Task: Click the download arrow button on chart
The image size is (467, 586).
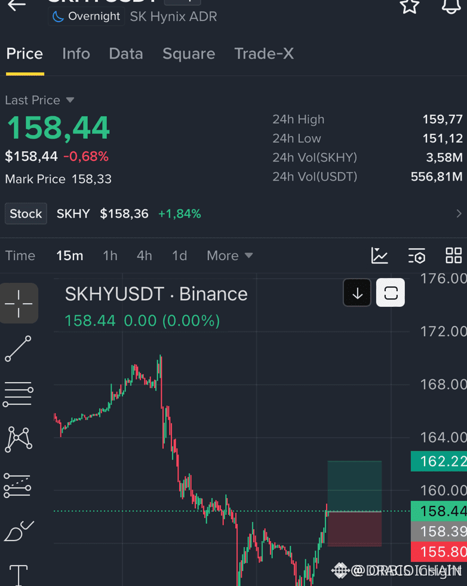Action: click(x=357, y=292)
